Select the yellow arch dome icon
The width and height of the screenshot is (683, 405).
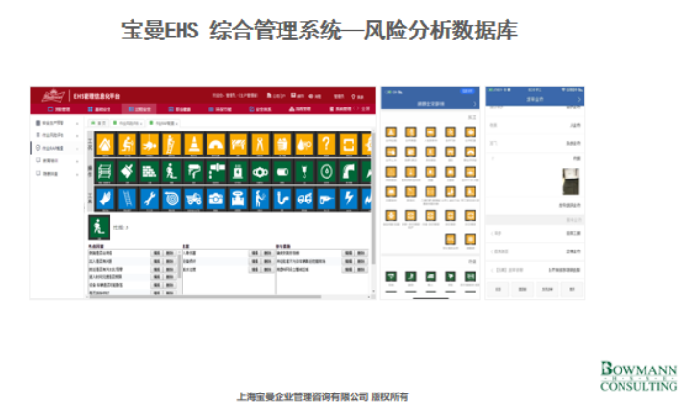click(x=215, y=144)
